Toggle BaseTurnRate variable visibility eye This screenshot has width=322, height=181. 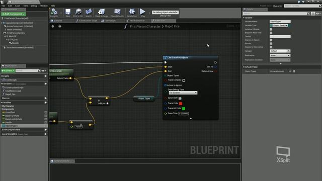click(46, 116)
